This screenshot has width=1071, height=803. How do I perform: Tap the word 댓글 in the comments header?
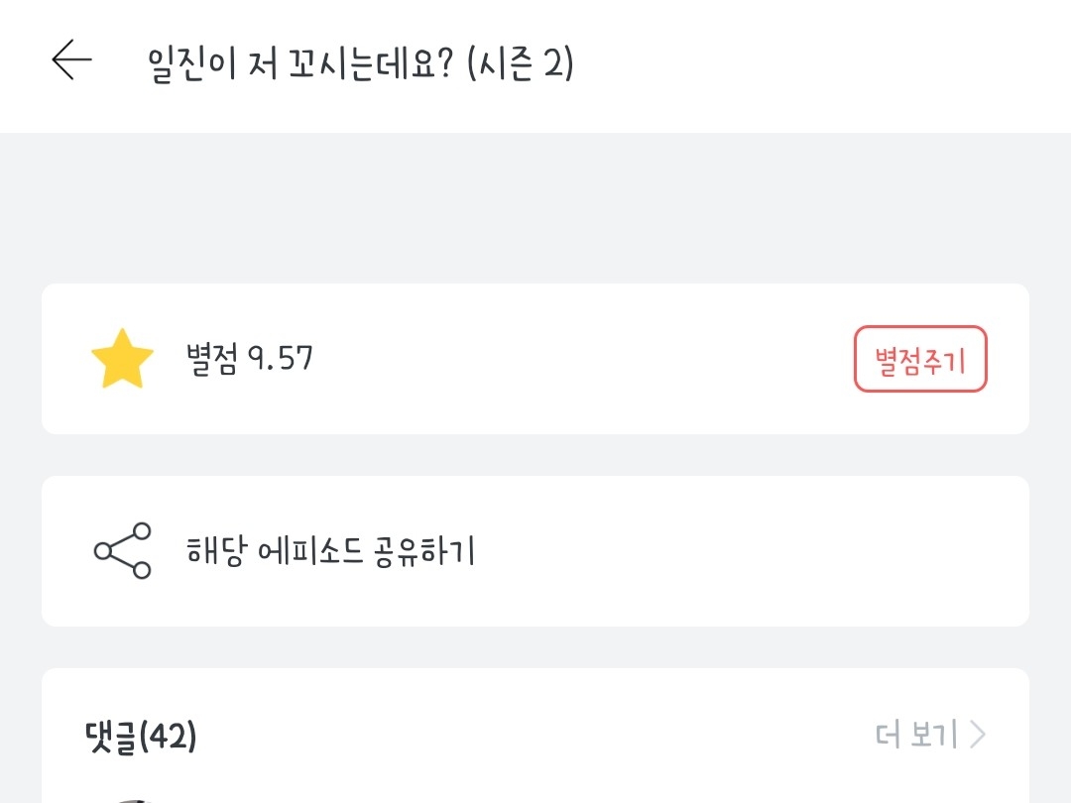[112, 736]
